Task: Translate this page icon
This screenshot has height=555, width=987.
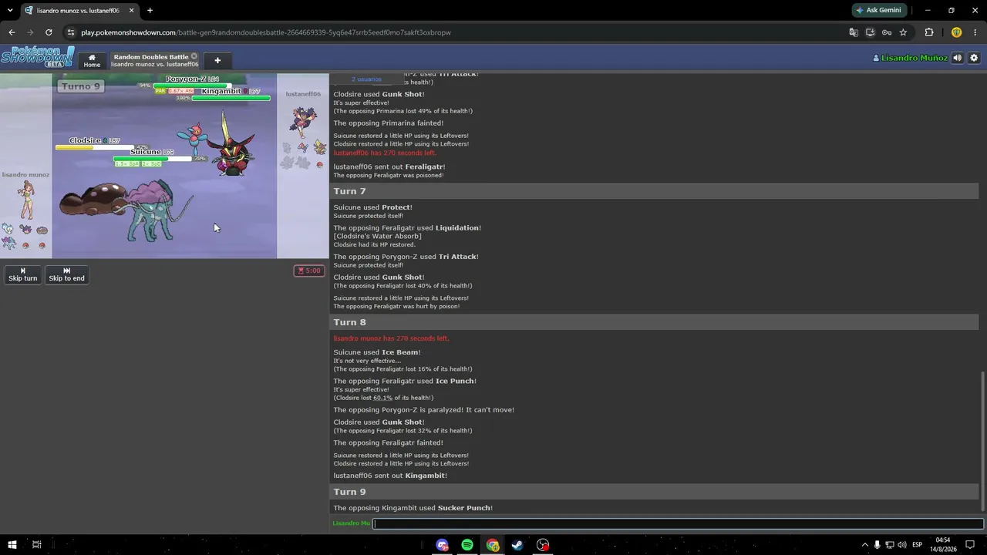Action: 854,32
